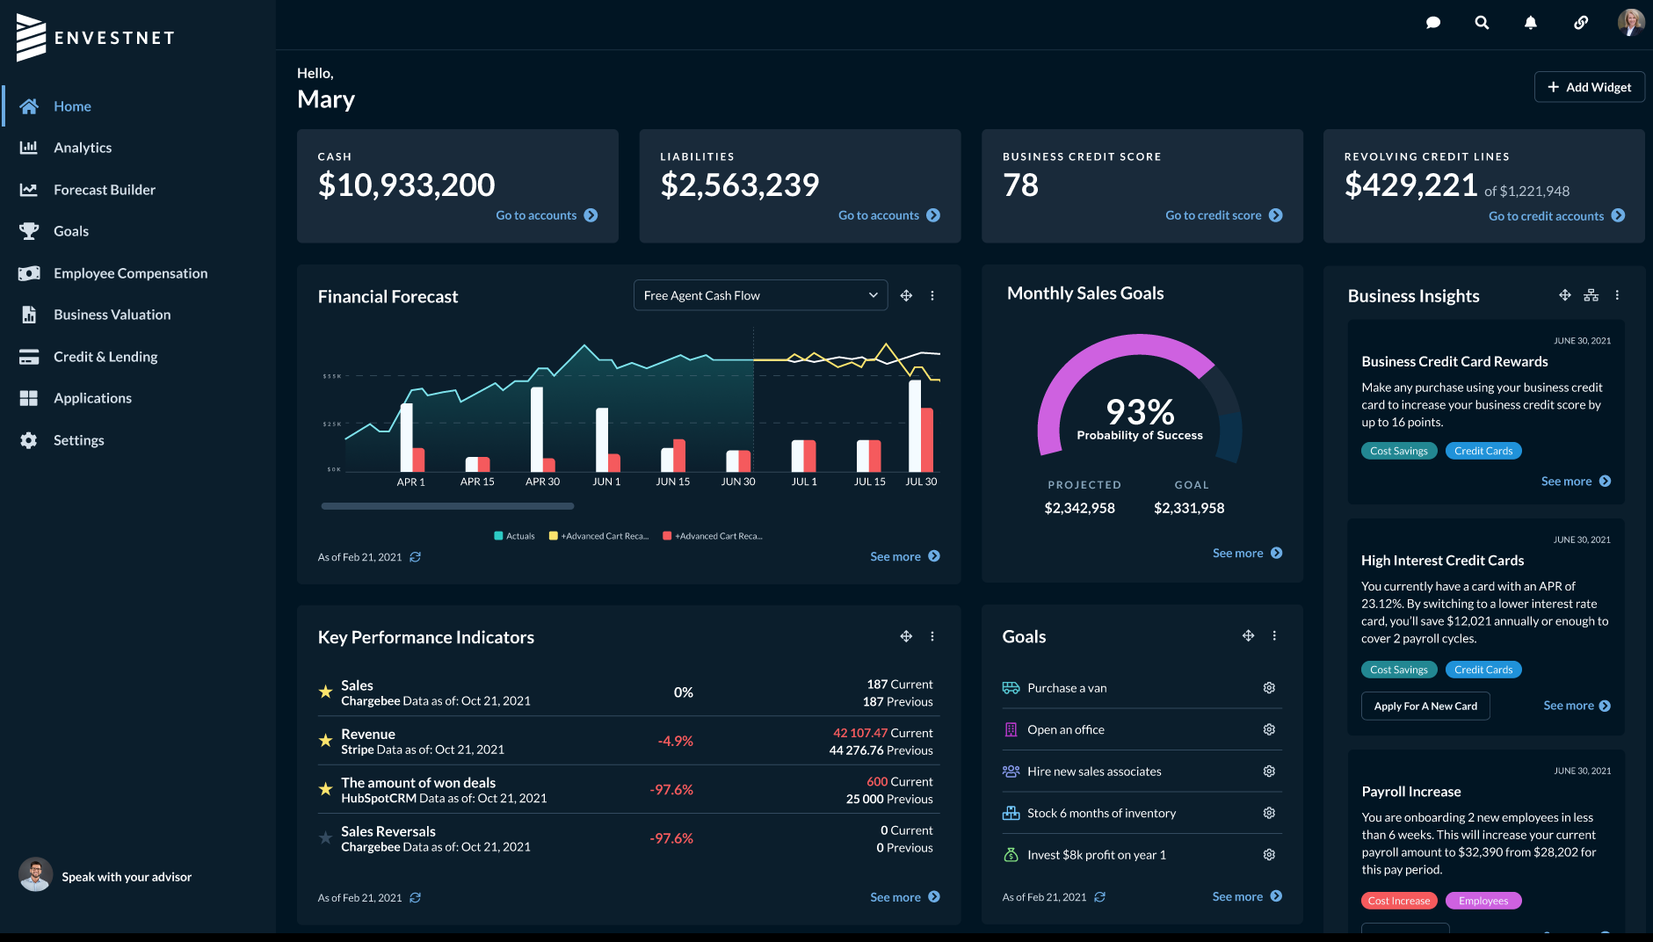
Task: Go to accounts from Cash card
Action: pos(547,215)
